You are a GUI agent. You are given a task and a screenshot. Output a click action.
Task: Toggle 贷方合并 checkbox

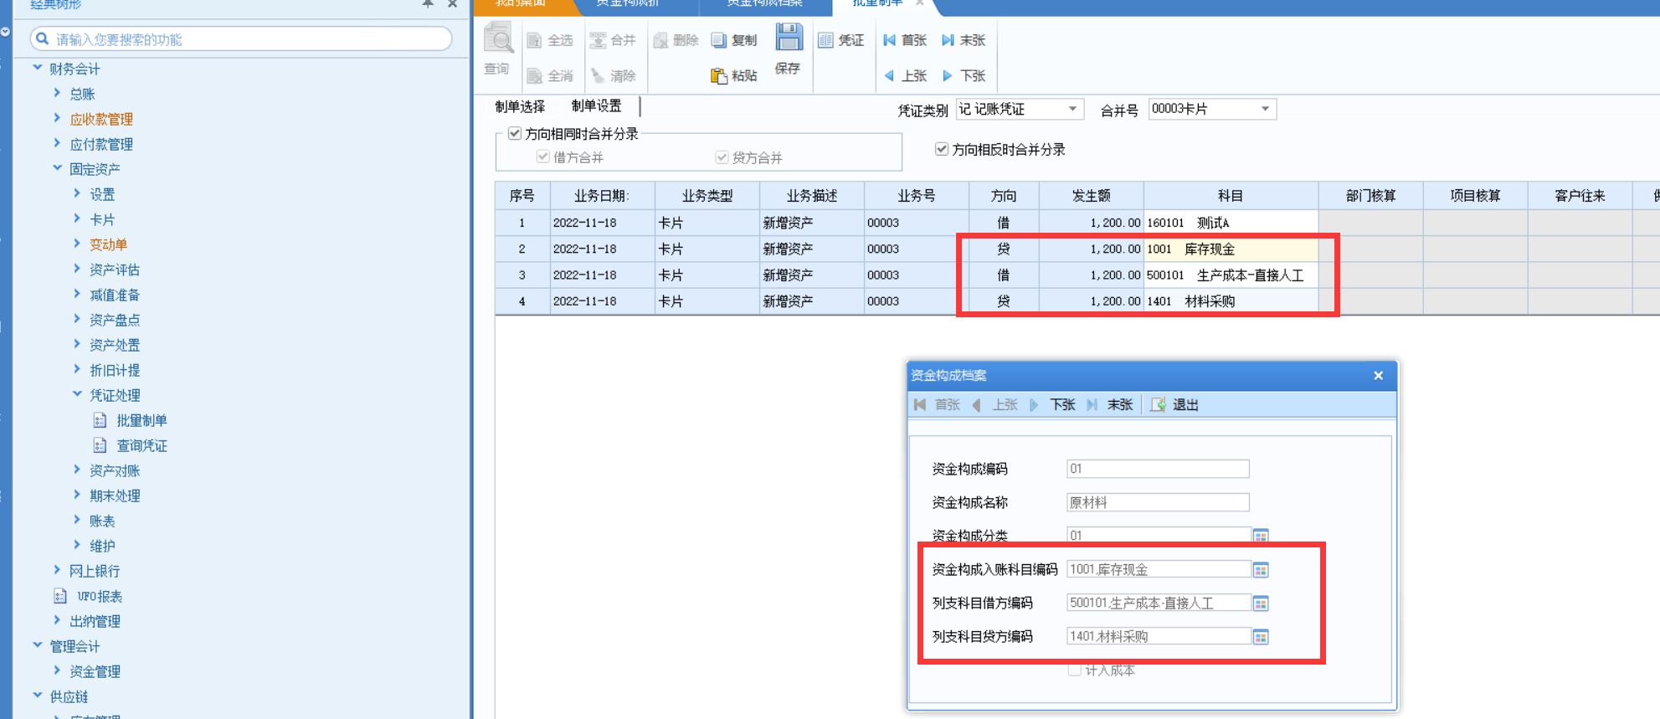click(722, 157)
